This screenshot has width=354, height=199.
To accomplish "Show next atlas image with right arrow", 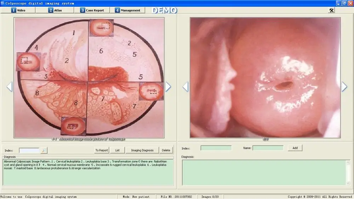I will (x=168, y=87).
